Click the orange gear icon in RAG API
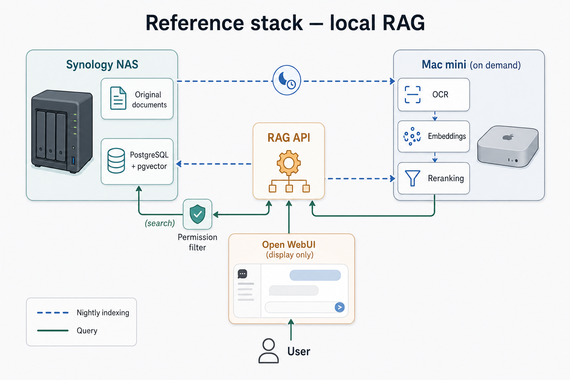The height and width of the screenshot is (380, 570). pyautogui.click(x=289, y=163)
